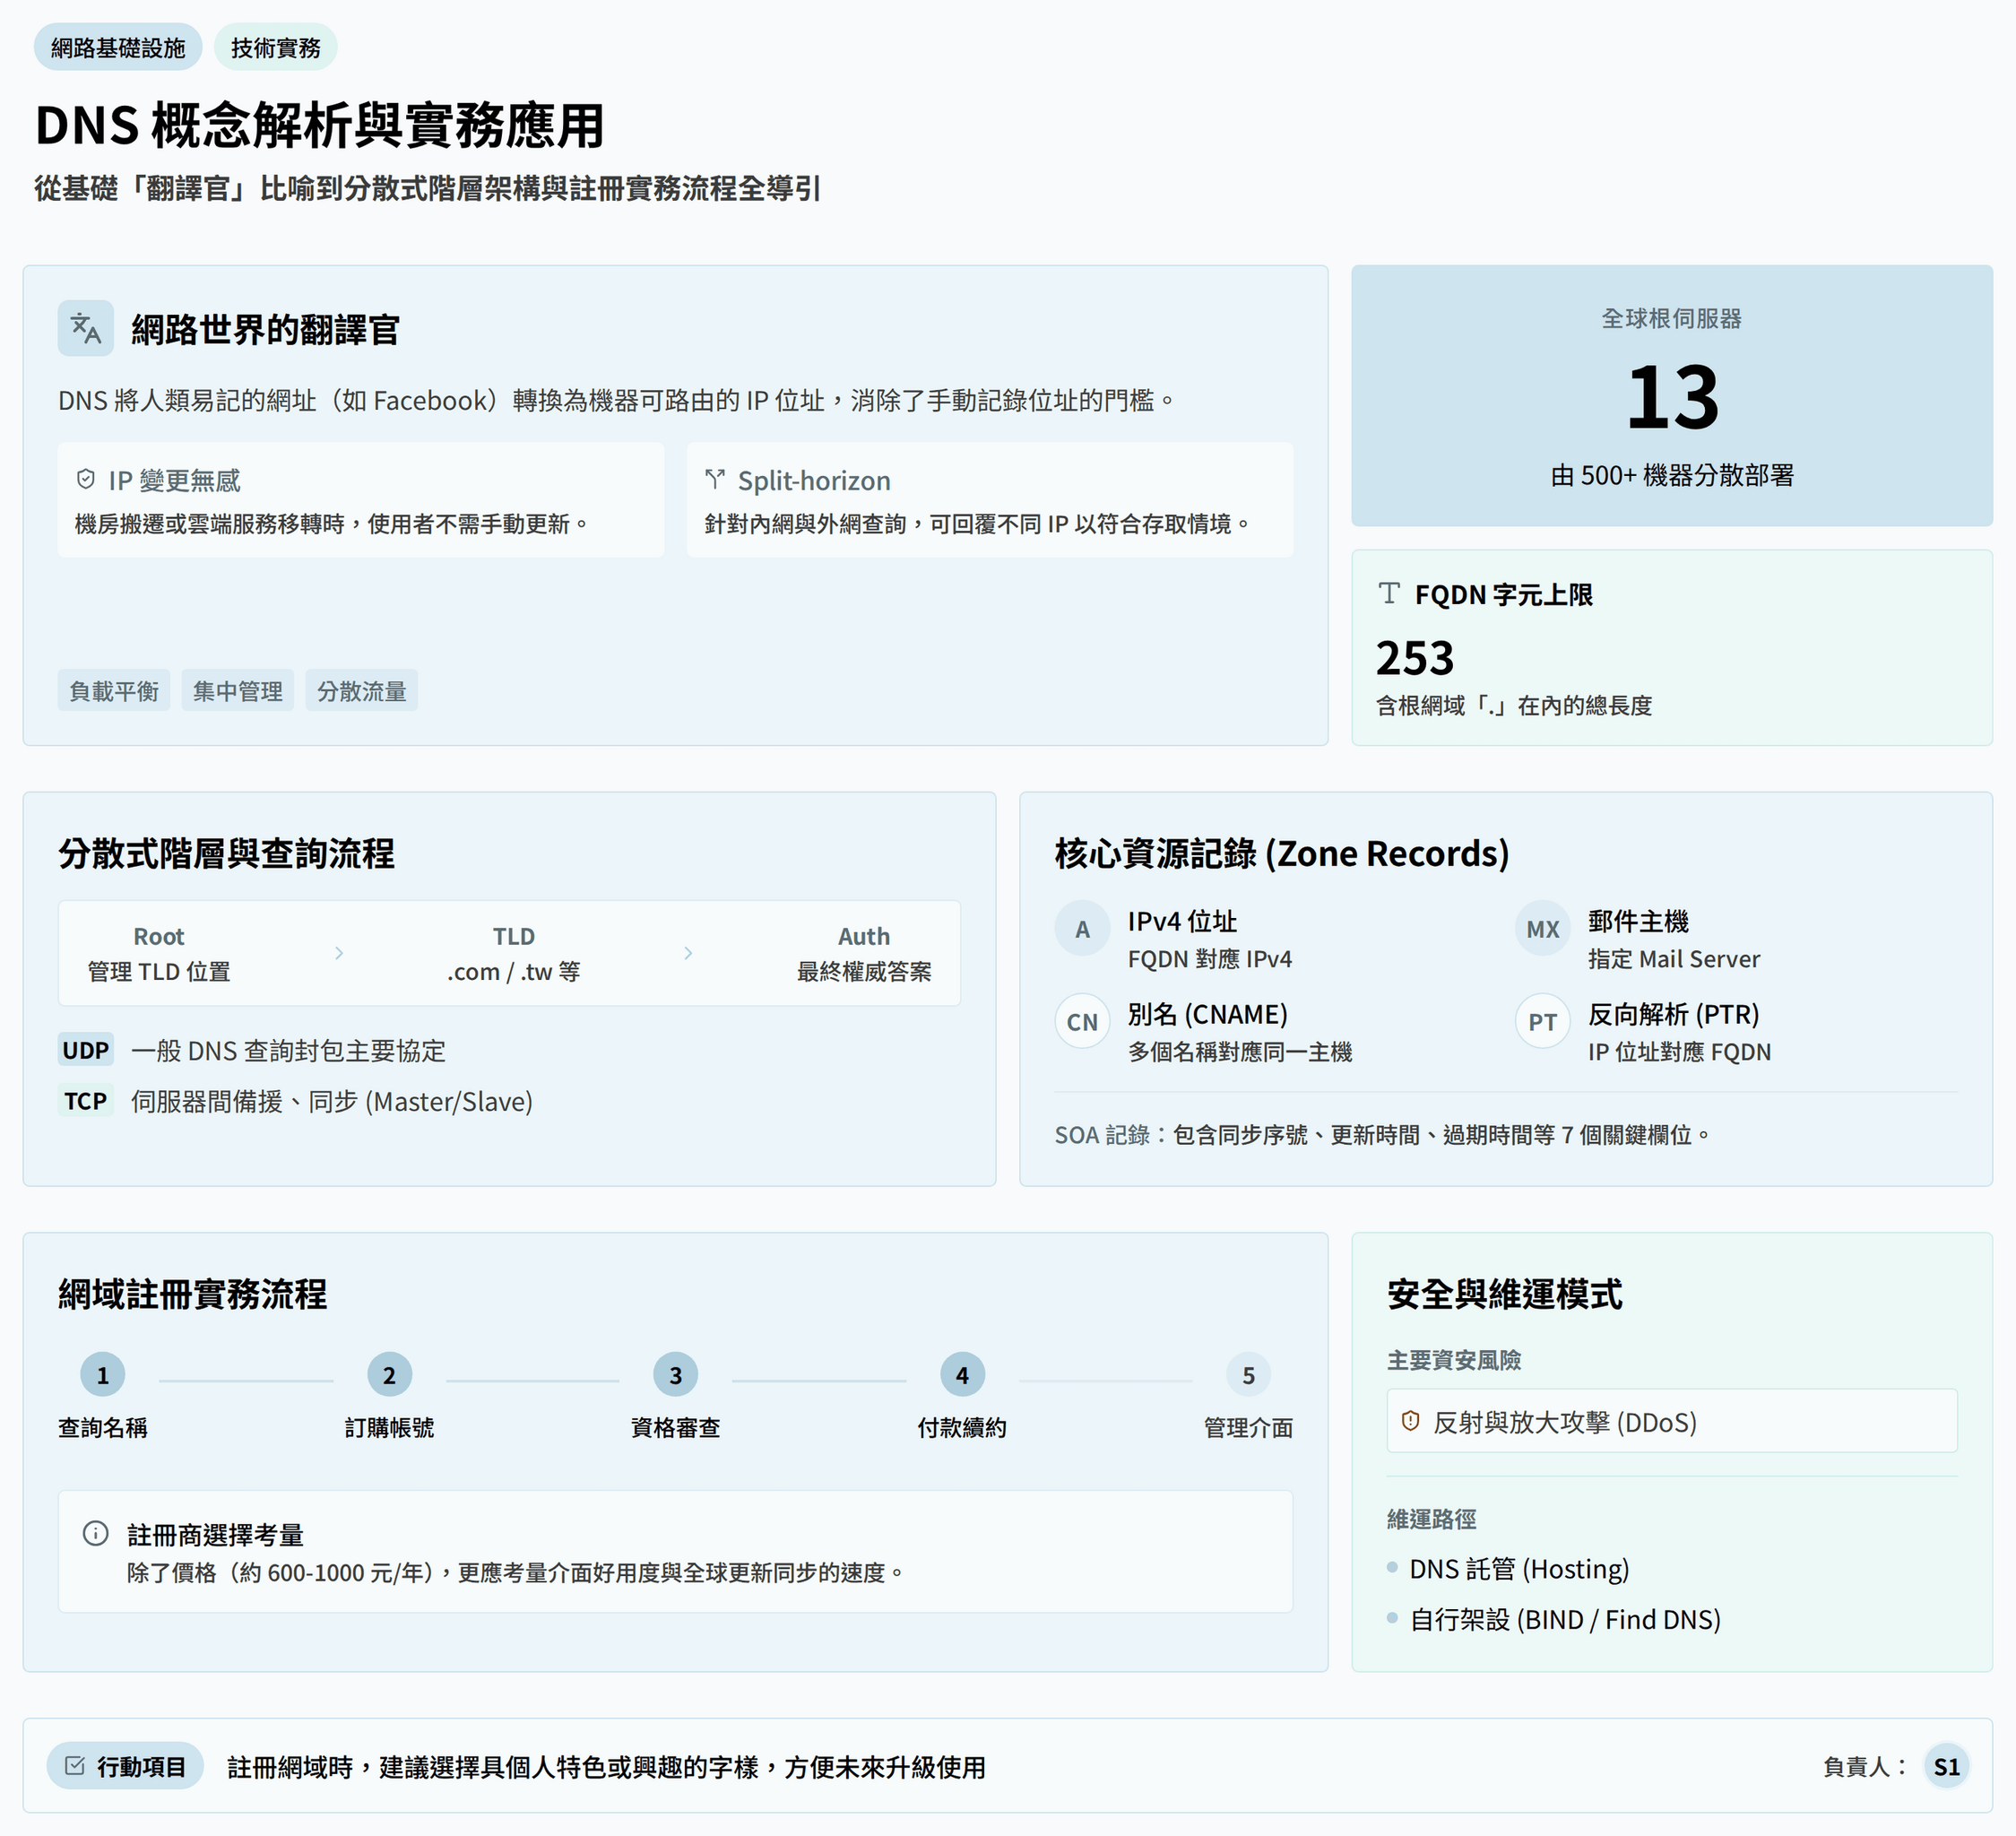Image resolution: width=2016 pixels, height=1836 pixels.
Task: Click the translate icon beside 網路世界的翻譯官
Action: point(85,328)
